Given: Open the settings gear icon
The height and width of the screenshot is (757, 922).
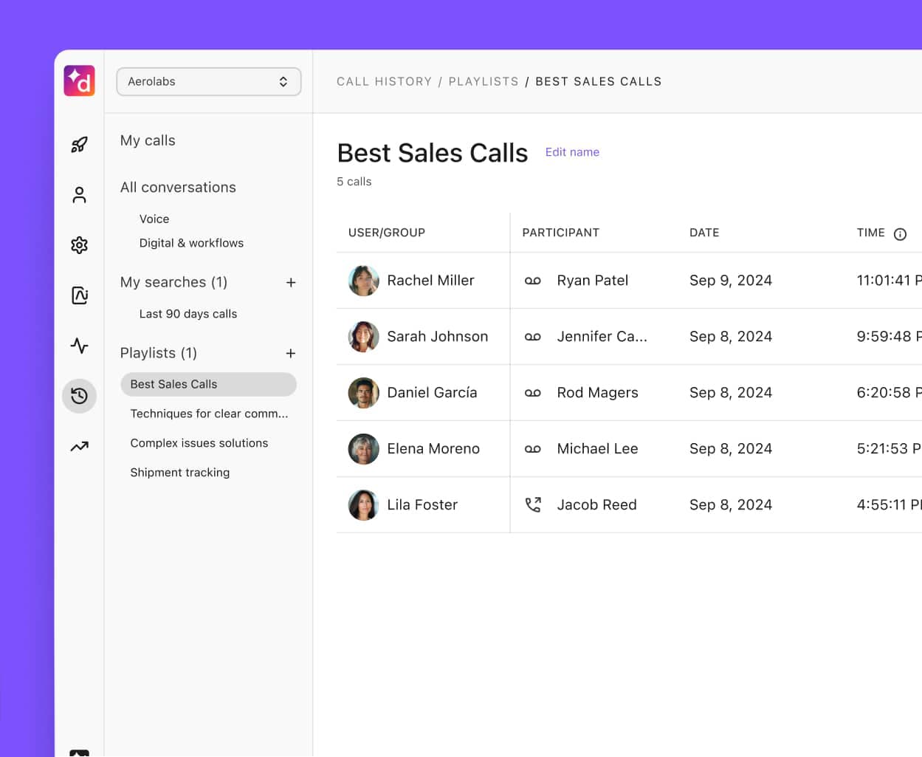Looking at the screenshot, I should point(79,244).
